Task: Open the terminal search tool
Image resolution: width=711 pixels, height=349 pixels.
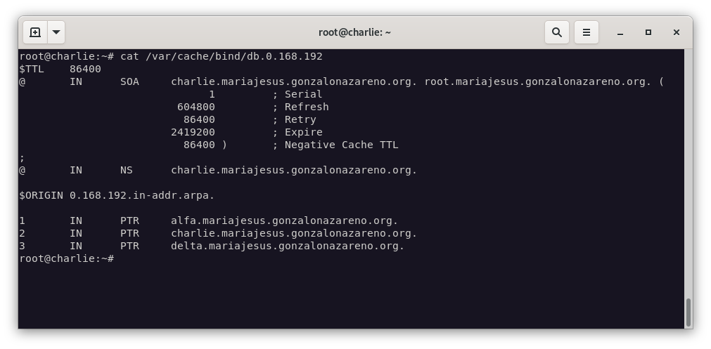Action: [x=556, y=32]
